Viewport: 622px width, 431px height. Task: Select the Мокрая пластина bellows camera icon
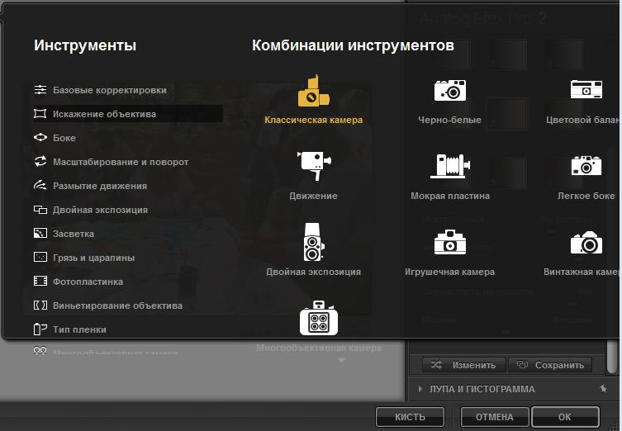pyautogui.click(x=450, y=166)
